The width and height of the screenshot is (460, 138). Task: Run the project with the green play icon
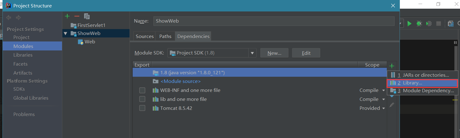pos(409,24)
